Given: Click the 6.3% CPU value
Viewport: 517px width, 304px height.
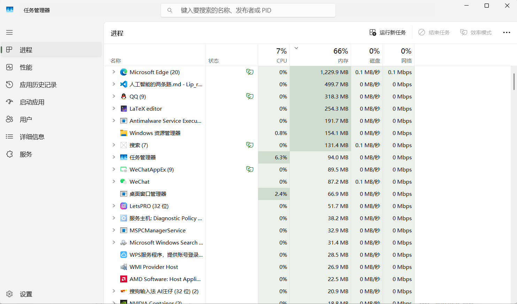Looking at the screenshot, I should pyautogui.click(x=281, y=157).
